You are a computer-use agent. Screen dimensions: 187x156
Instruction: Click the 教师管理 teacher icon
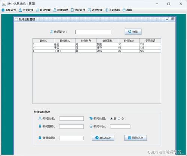click(55, 10)
